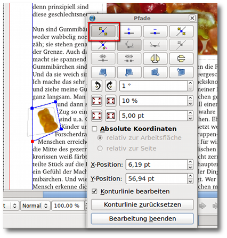
Task: Increase the rotation angle value
Action: (x=190, y=83)
